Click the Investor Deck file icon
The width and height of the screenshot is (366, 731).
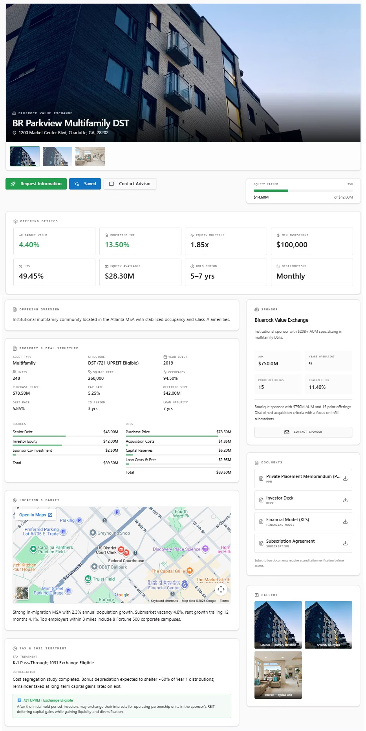(x=261, y=500)
